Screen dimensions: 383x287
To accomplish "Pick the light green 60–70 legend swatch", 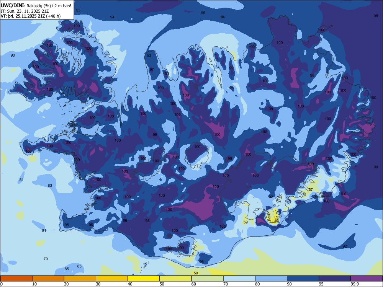I will (207, 279).
